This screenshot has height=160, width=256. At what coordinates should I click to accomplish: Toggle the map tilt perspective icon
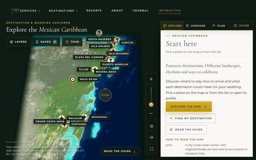[151, 137]
